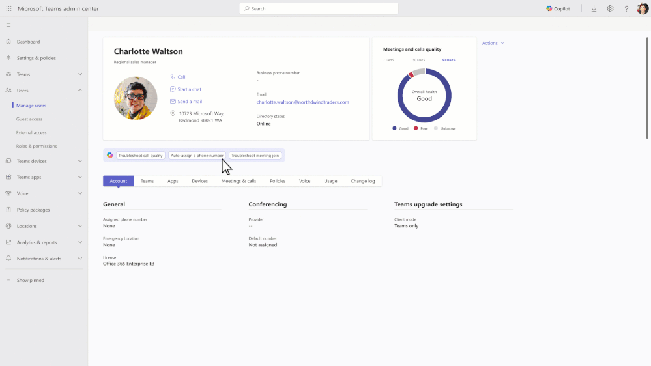651x366 pixels.
Task: Open Guest access in sidebar
Action: (x=29, y=119)
